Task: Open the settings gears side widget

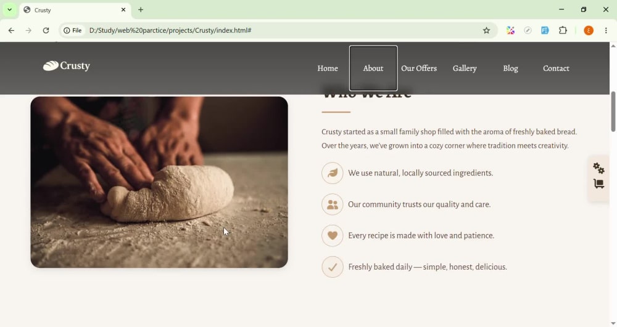Action: pyautogui.click(x=598, y=168)
